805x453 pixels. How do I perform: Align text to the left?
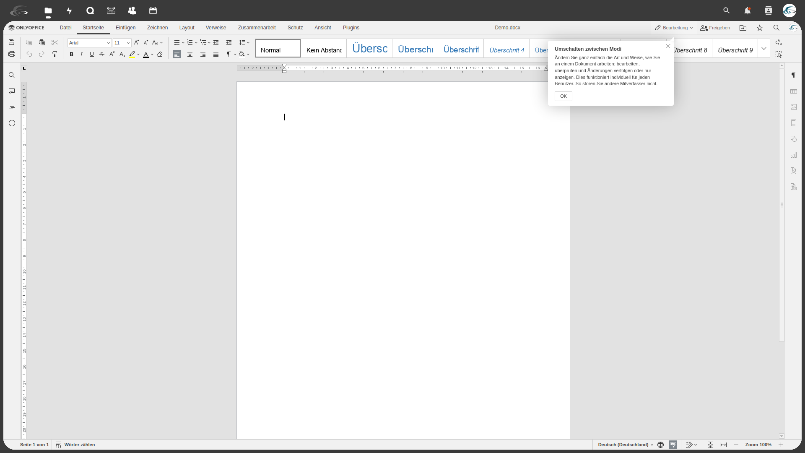177,54
